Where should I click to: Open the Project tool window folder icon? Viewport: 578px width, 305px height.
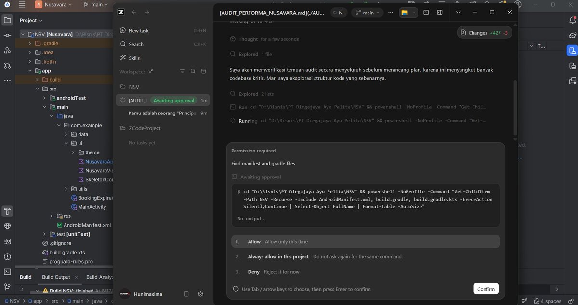pyautogui.click(x=7, y=20)
